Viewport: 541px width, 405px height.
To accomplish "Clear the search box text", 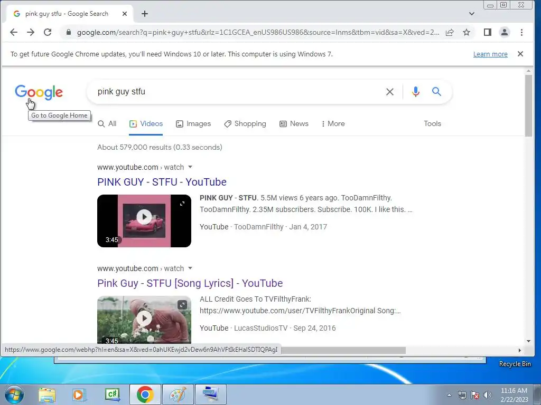I will 390,92.
